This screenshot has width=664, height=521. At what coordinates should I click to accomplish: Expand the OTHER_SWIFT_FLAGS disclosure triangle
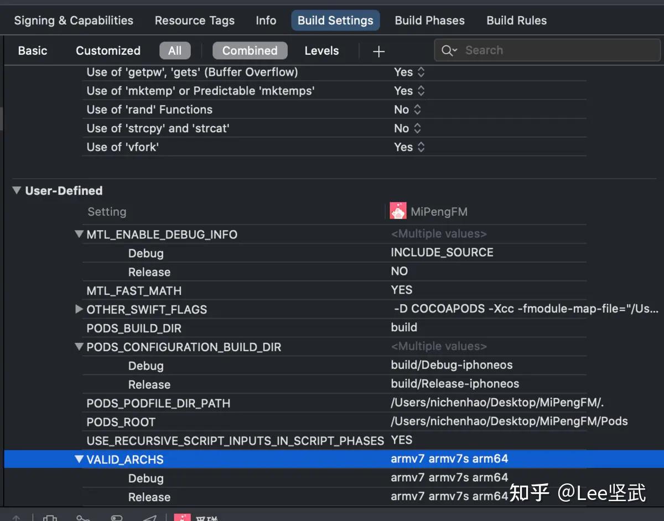click(79, 309)
